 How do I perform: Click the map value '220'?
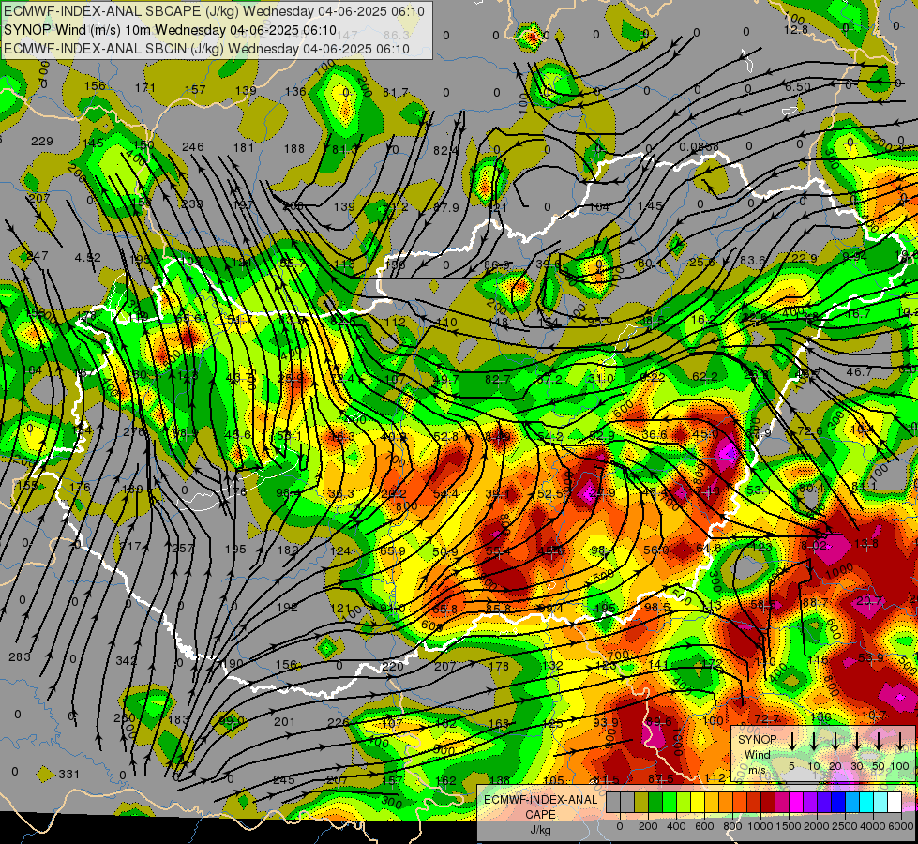tap(392, 666)
